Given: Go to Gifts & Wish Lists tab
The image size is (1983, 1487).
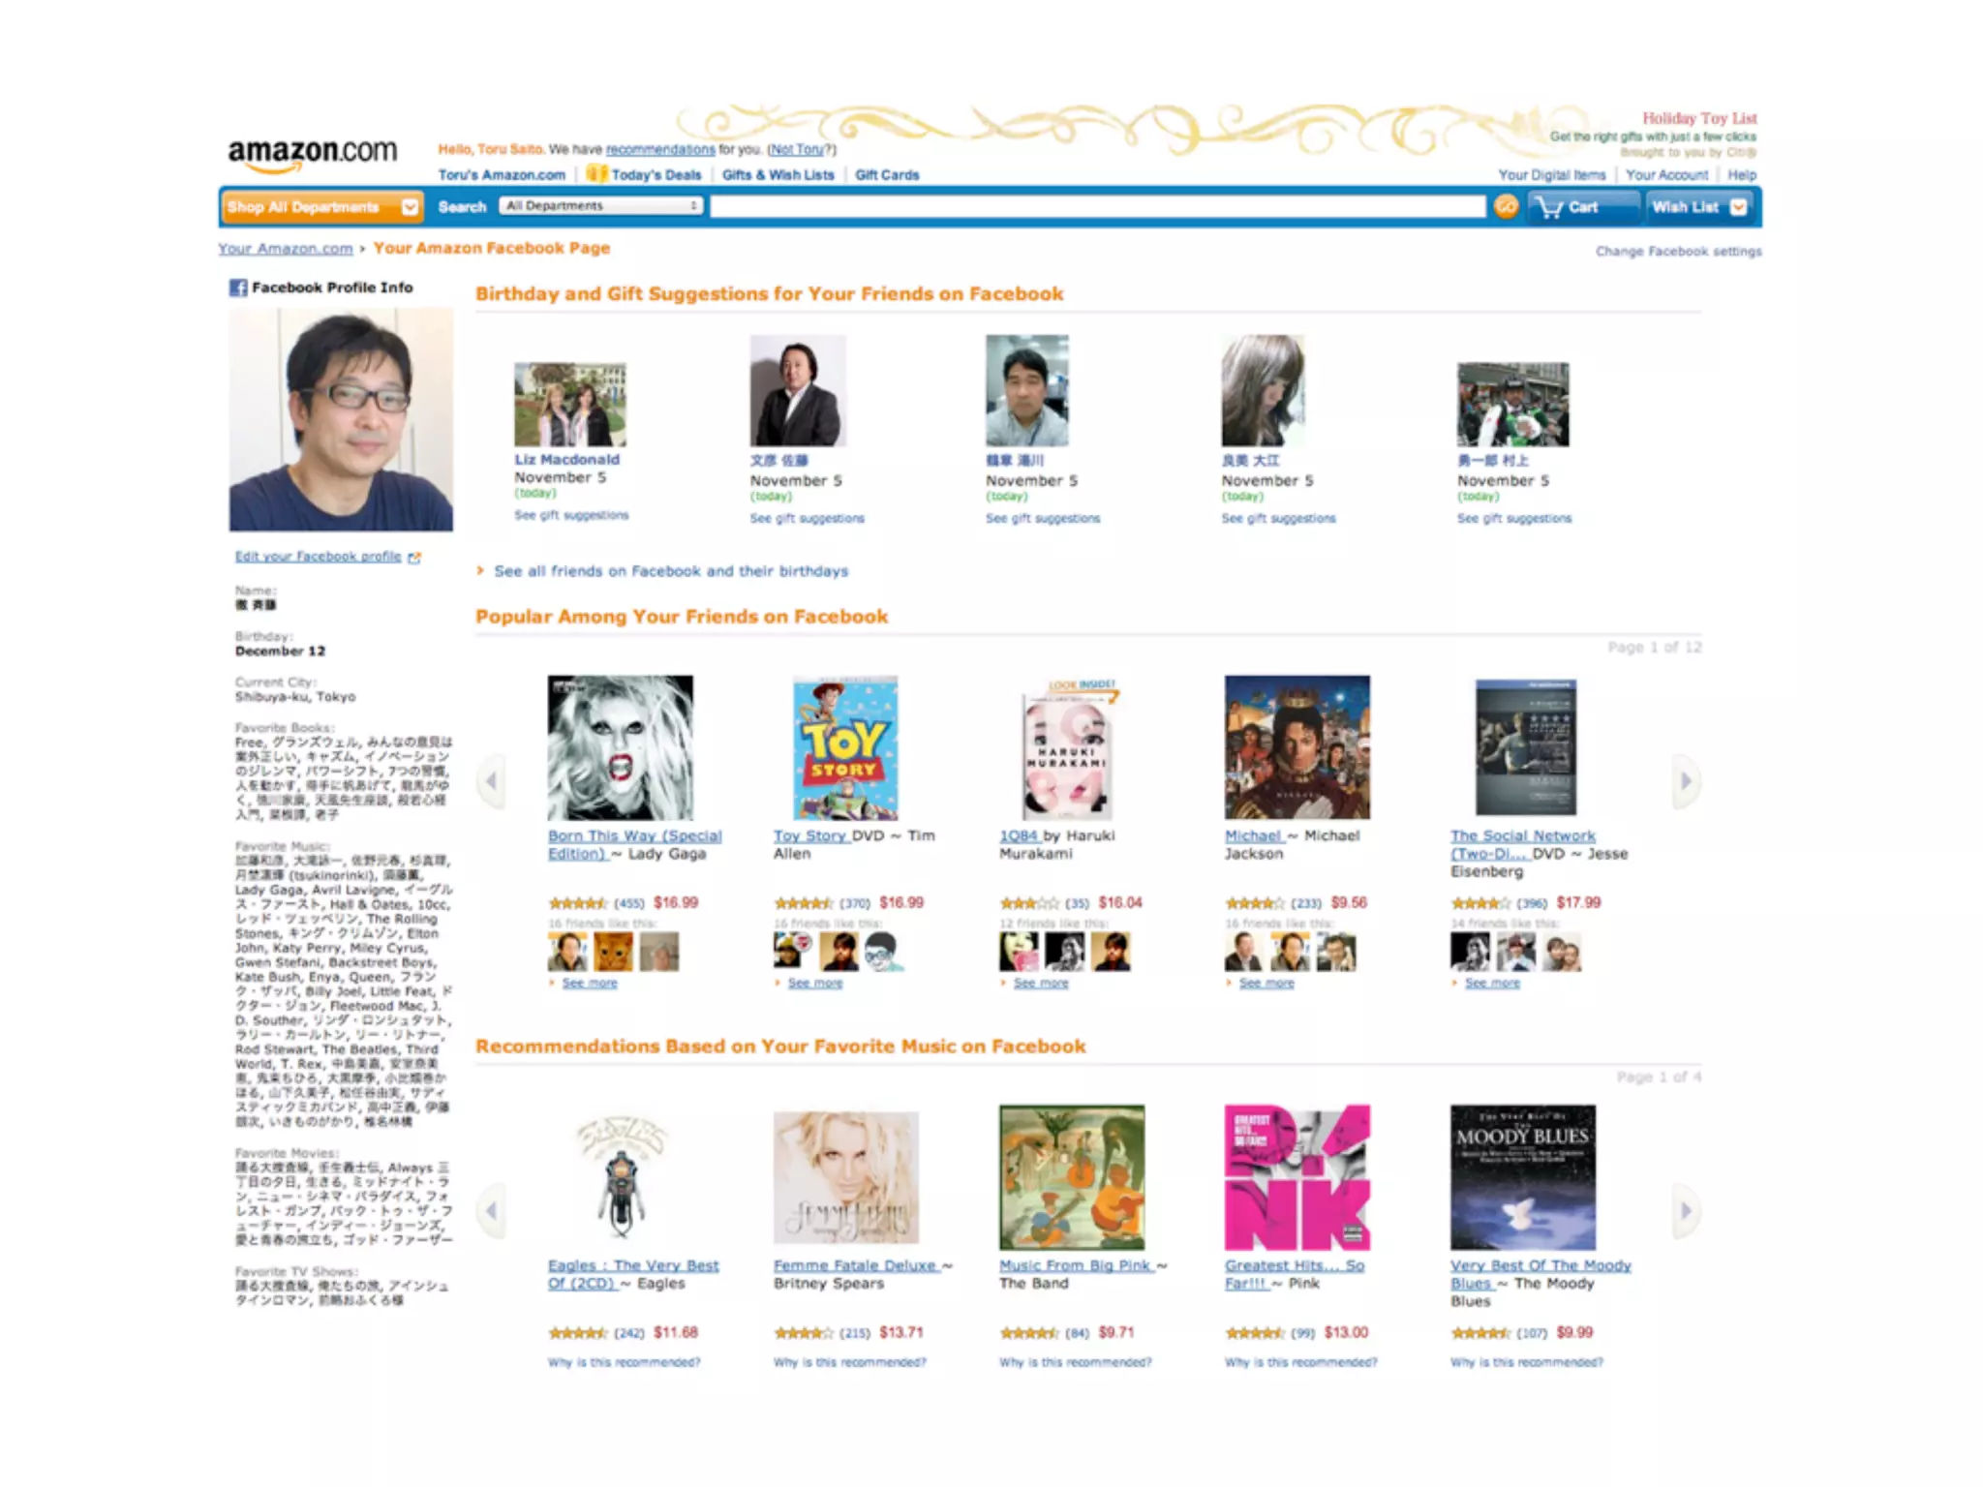Looking at the screenshot, I should pos(778,175).
